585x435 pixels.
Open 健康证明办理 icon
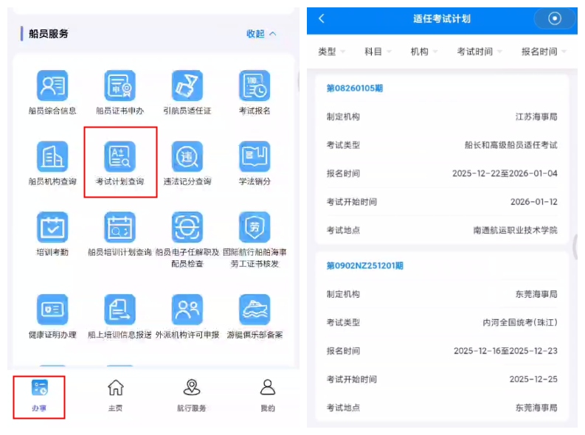(52, 310)
